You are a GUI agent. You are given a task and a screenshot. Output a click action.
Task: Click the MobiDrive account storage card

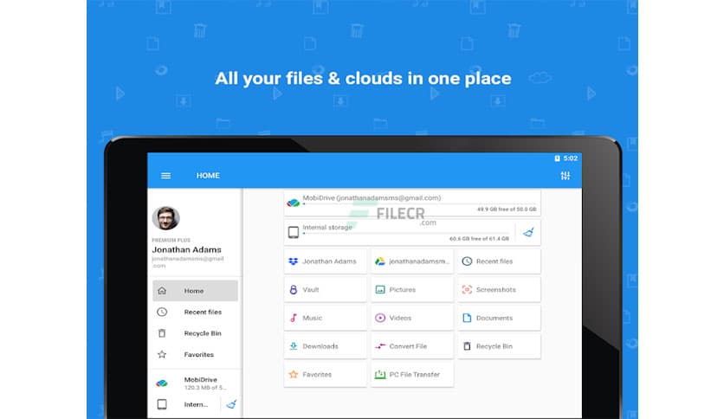click(x=412, y=203)
